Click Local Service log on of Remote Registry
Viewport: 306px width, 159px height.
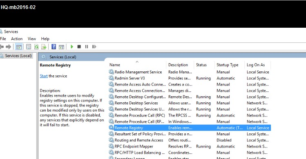click(x=258, y=128)
